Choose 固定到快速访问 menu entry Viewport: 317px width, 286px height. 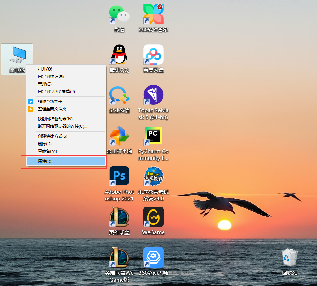pyautogui.click(x=66, y=77)
